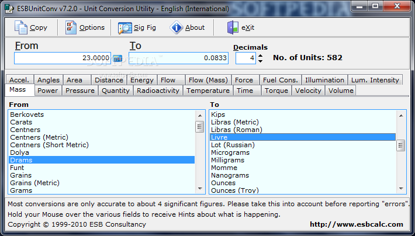415x236 pixels.
Task: Select Carats in From list
Action: 102,122
